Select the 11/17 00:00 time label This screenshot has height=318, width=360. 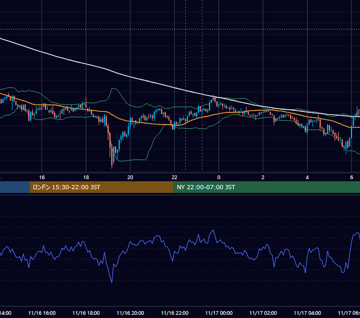(x=219, y=313)
